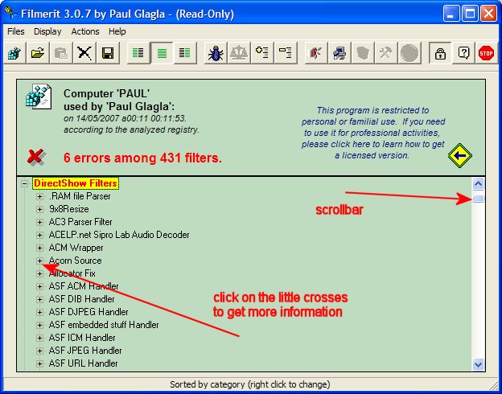Collapse all with the minus-list icon

click(286, 53)
